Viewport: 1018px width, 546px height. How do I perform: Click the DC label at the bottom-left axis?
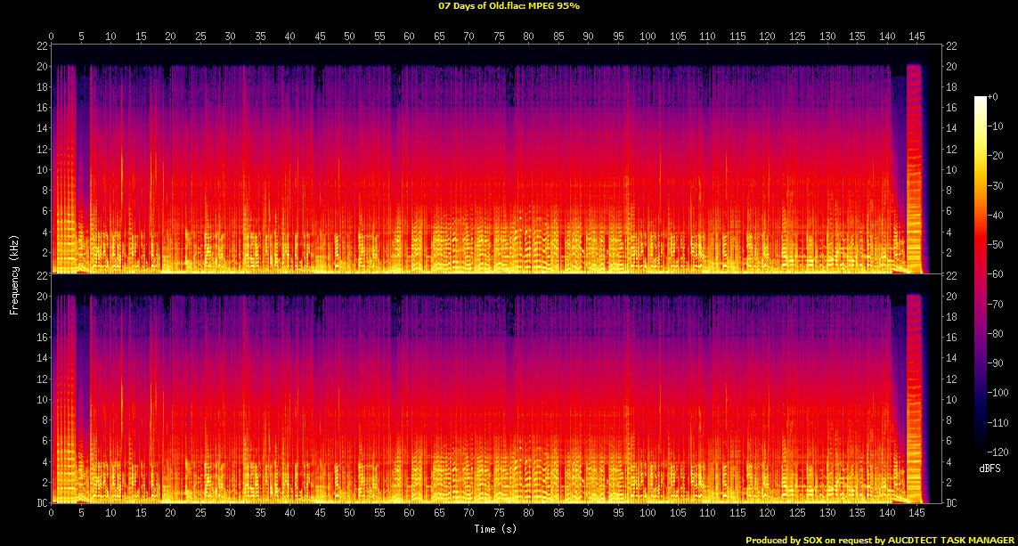pos(42,503)
